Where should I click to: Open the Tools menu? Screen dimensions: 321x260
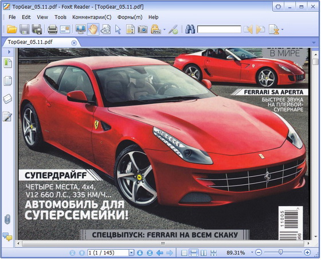[x=60, y=17]
